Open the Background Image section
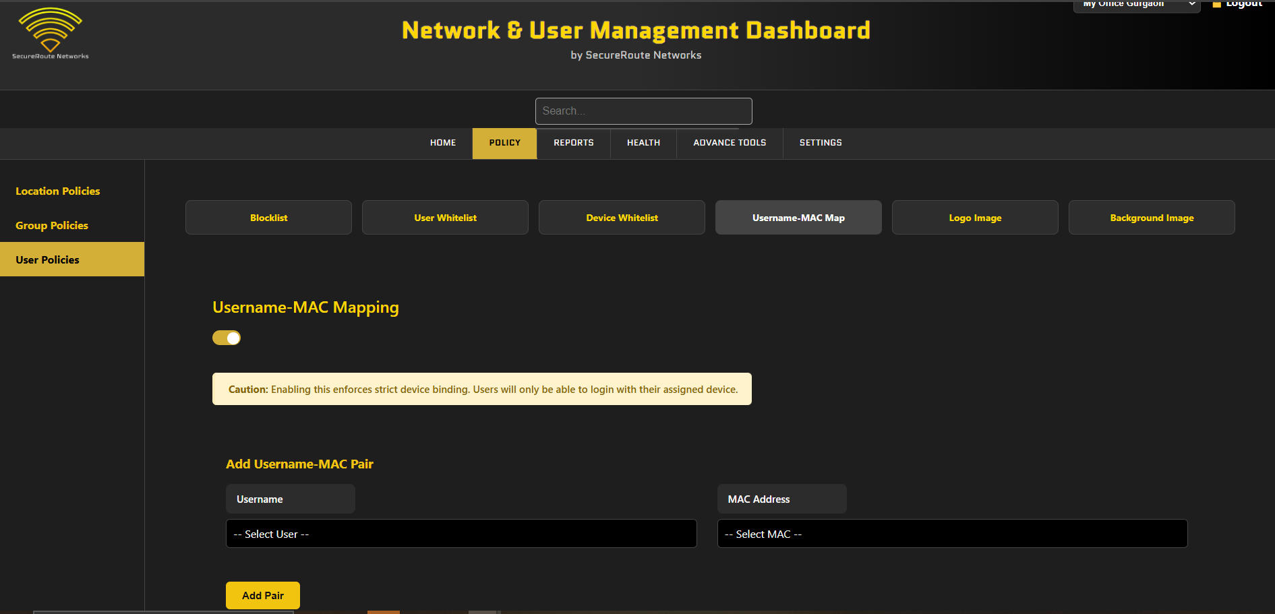1275x614 pixels. click(x=1151, y=217)
